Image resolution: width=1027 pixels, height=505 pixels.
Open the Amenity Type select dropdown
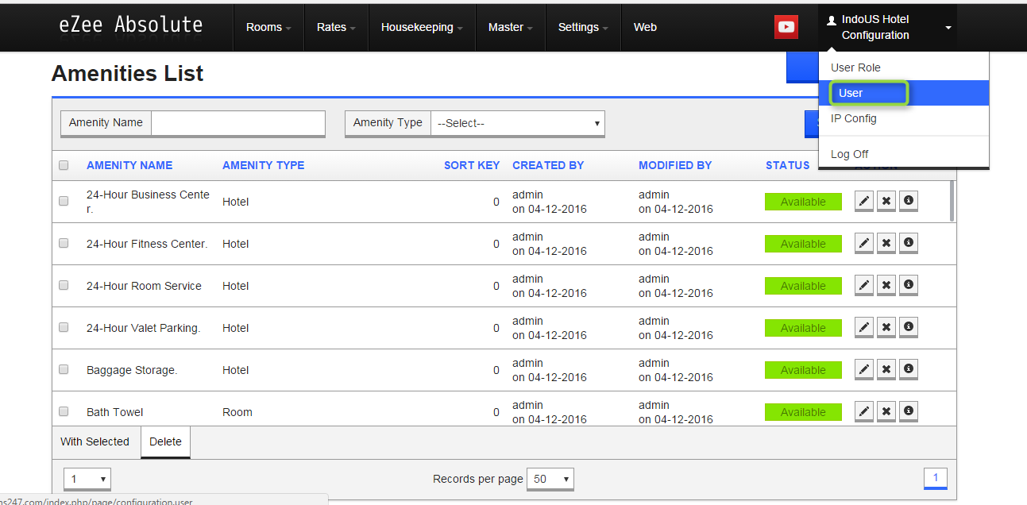pyautogui.click(x=518, y=123)
